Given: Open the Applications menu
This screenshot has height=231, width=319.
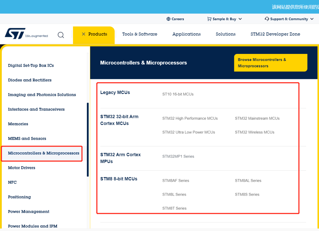Looking at the screenshot, I should tap(187, 34).
